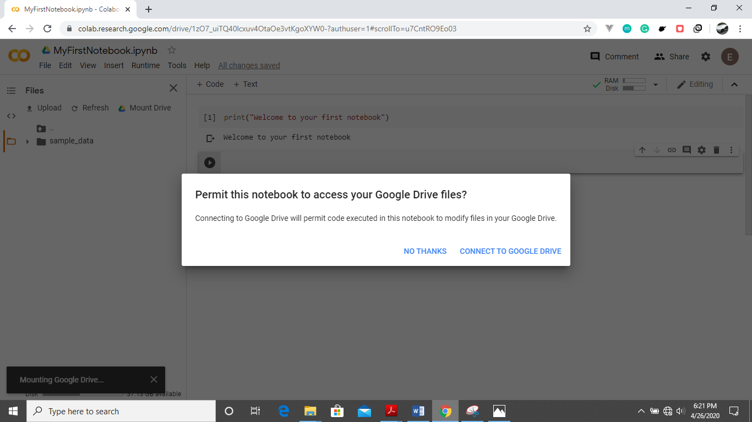
Task: Open the code snippets sidebar icon
Action: (x=11, y=116)
